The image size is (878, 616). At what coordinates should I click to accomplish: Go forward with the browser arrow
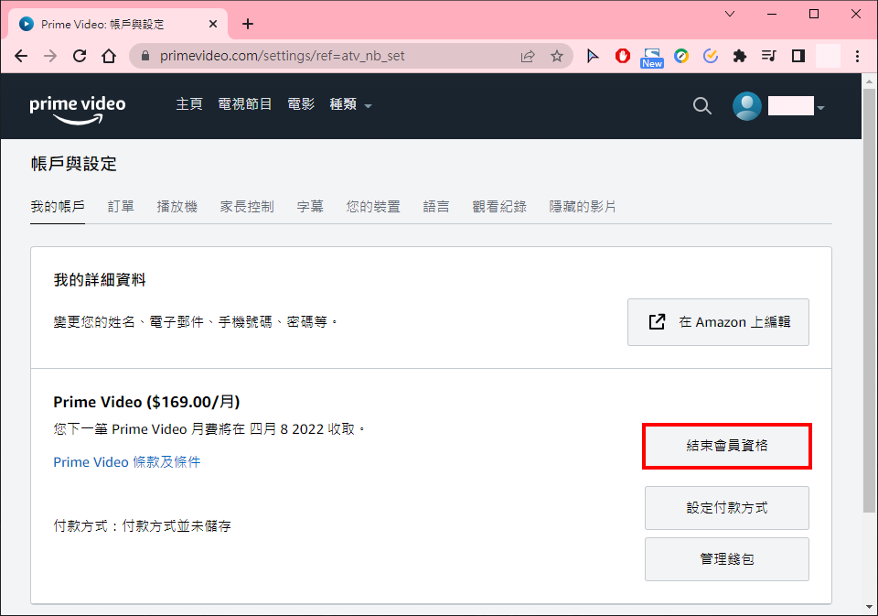(50, 56)
